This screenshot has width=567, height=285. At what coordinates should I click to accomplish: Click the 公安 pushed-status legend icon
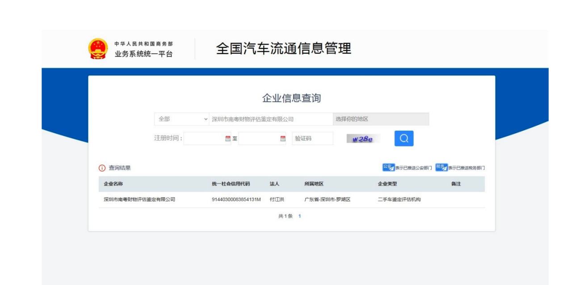tap(388, 167)
